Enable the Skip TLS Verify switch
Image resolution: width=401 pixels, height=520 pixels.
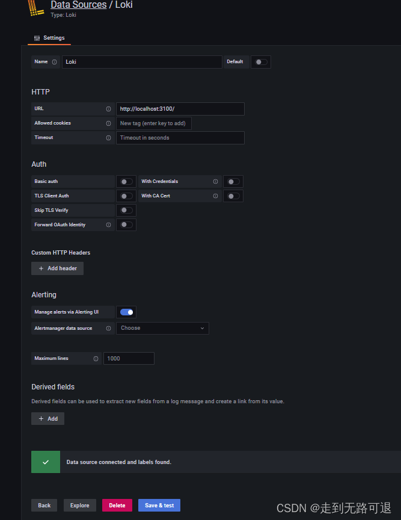[126, 210]
